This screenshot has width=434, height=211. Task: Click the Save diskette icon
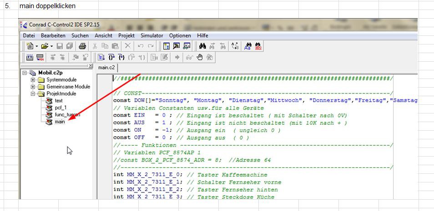pos(60,46)
